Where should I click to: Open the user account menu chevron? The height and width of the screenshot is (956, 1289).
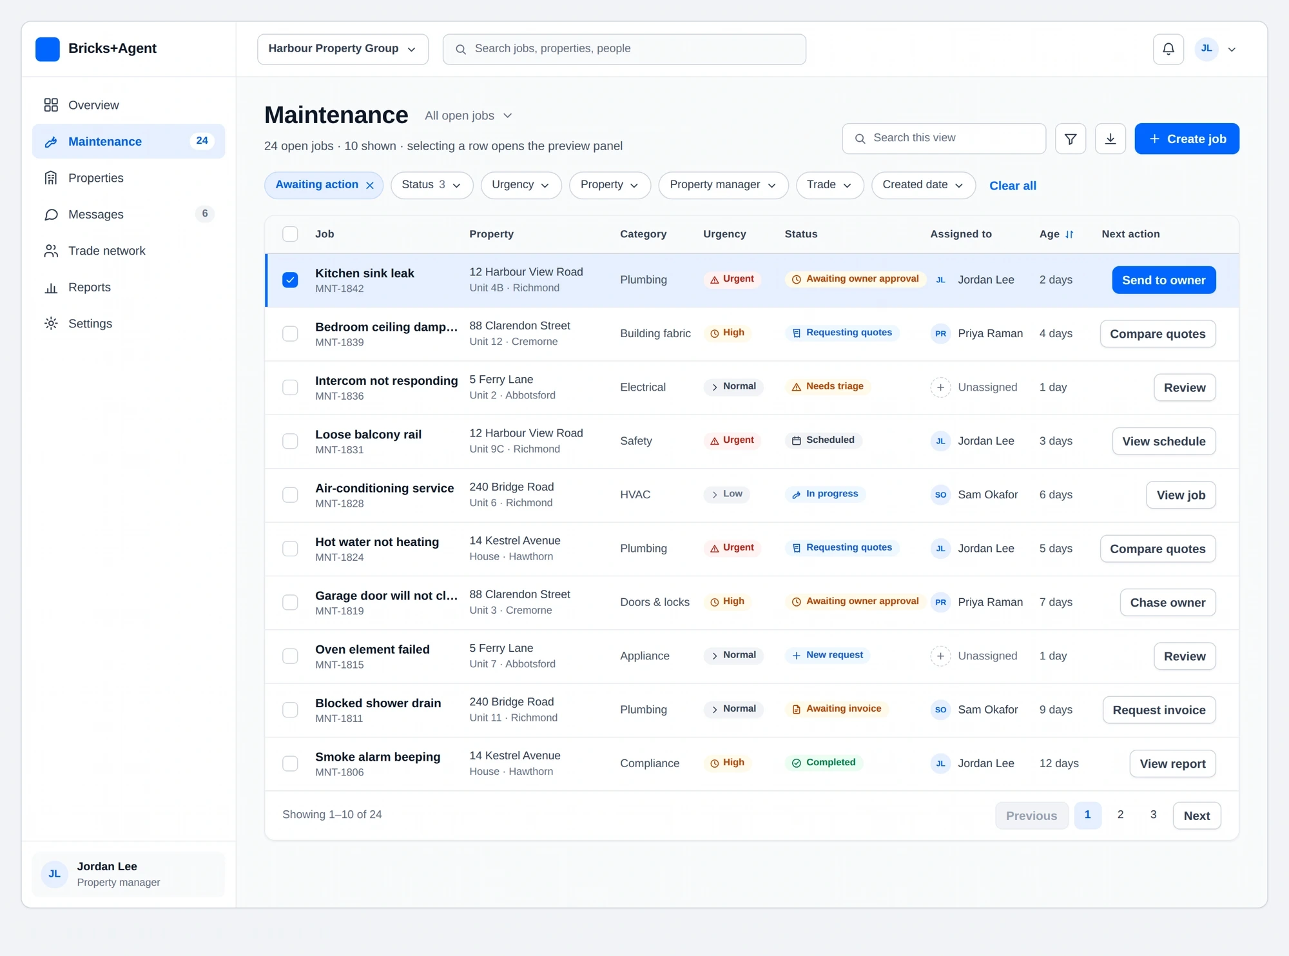pyautogui.click(x=1232, y=50)
